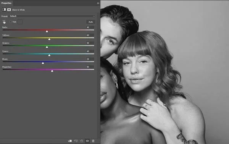Screen dimensions: 229x144
Task: Click the Yellows value field
Action: pyautogui.click(x=90, y=35)
